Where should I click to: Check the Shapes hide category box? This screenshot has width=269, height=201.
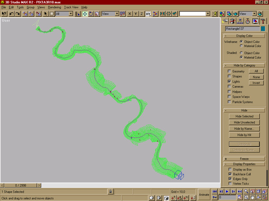click(x=229, y=76)
